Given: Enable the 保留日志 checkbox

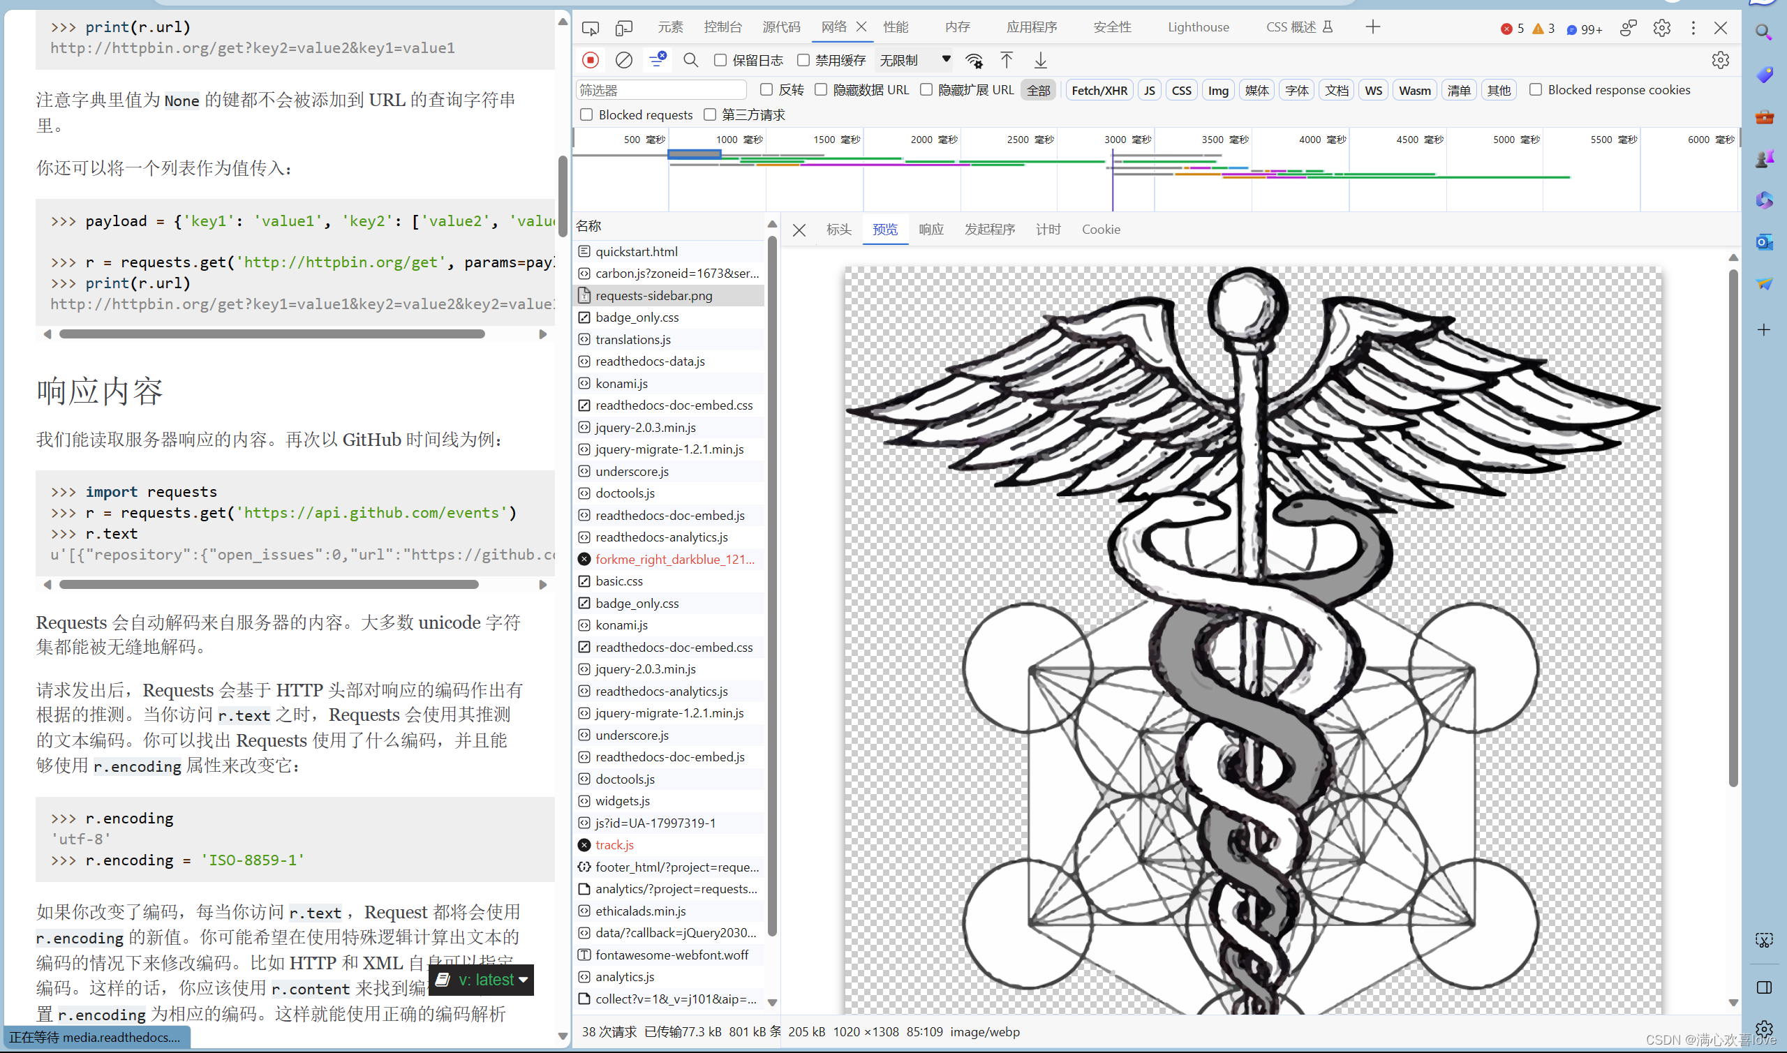Looking at the screenshot, I should [720, 60].
